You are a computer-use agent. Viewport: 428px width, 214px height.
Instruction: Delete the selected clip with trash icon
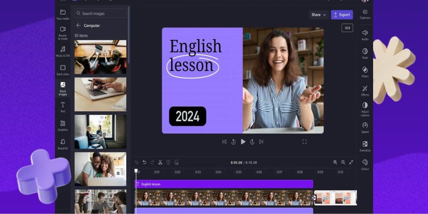click(x=168, y=163)
